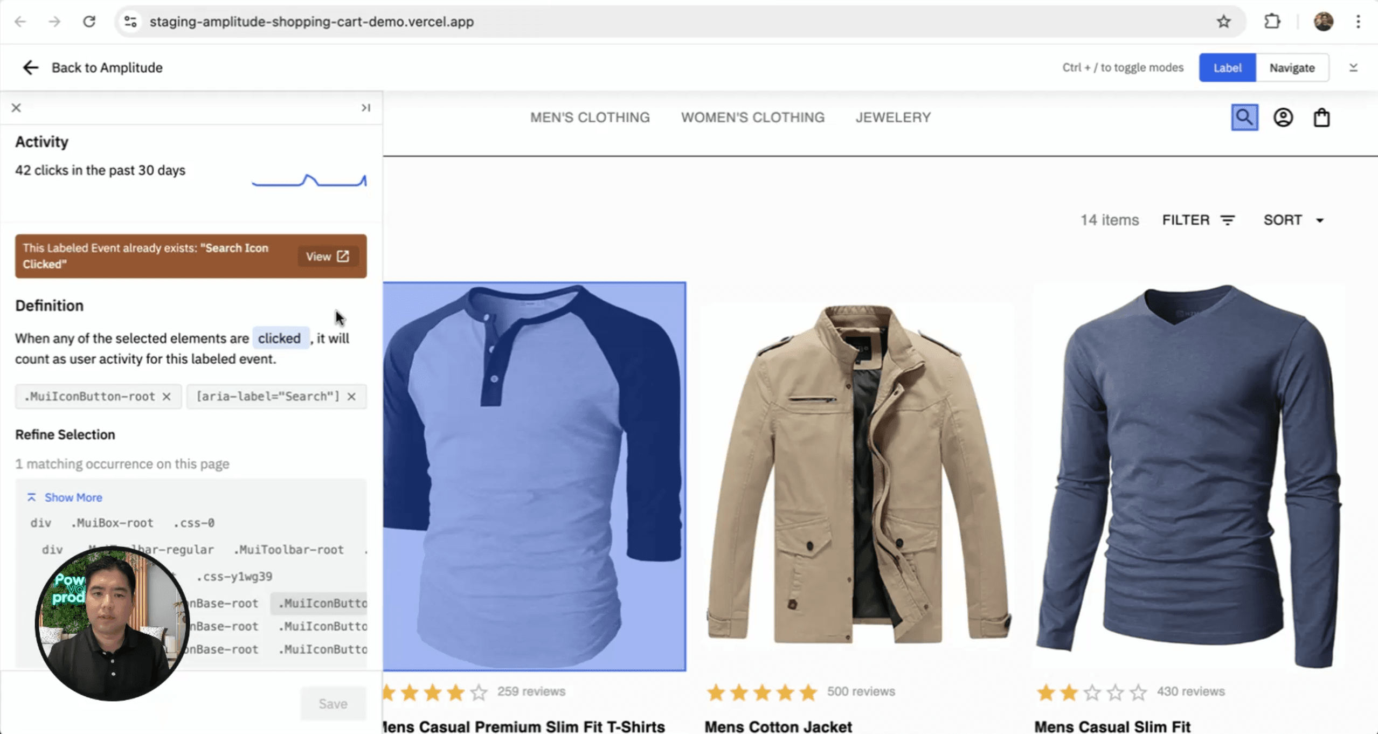The width and height of the screenshot is (1378, 734).
Task: Click the search magnifier icon in store header
Action: point(1244,117)
